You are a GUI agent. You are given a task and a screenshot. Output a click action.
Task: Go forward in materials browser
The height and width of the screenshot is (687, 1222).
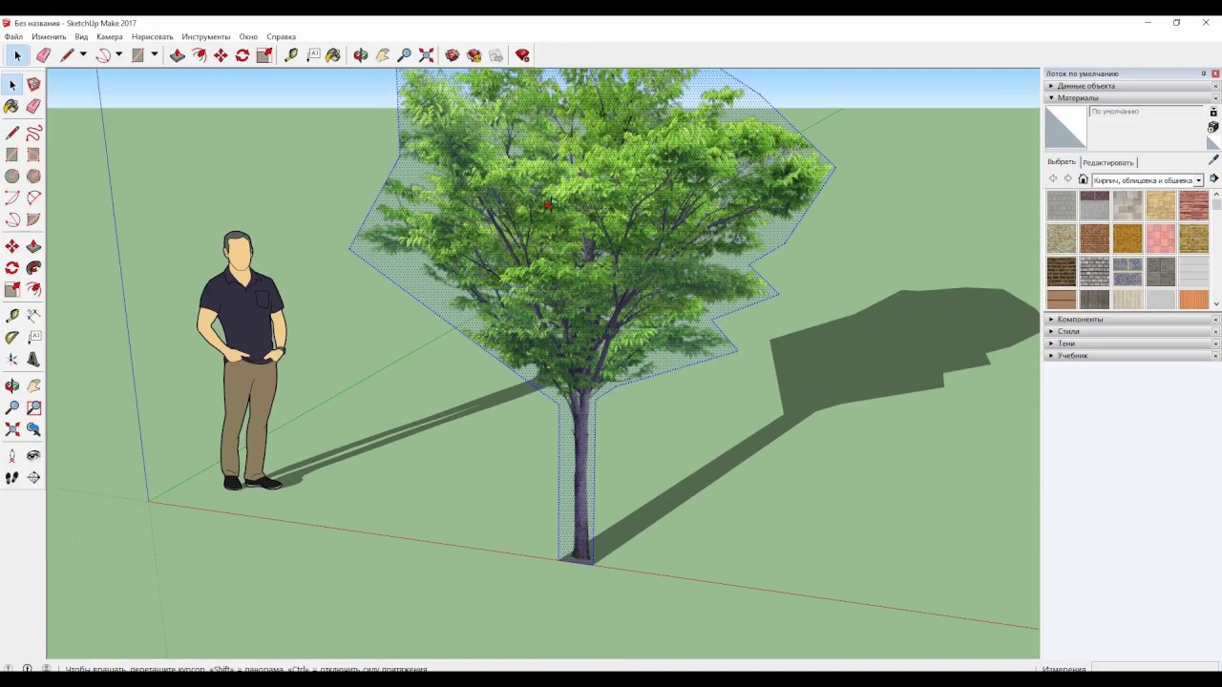[1067, 179]
